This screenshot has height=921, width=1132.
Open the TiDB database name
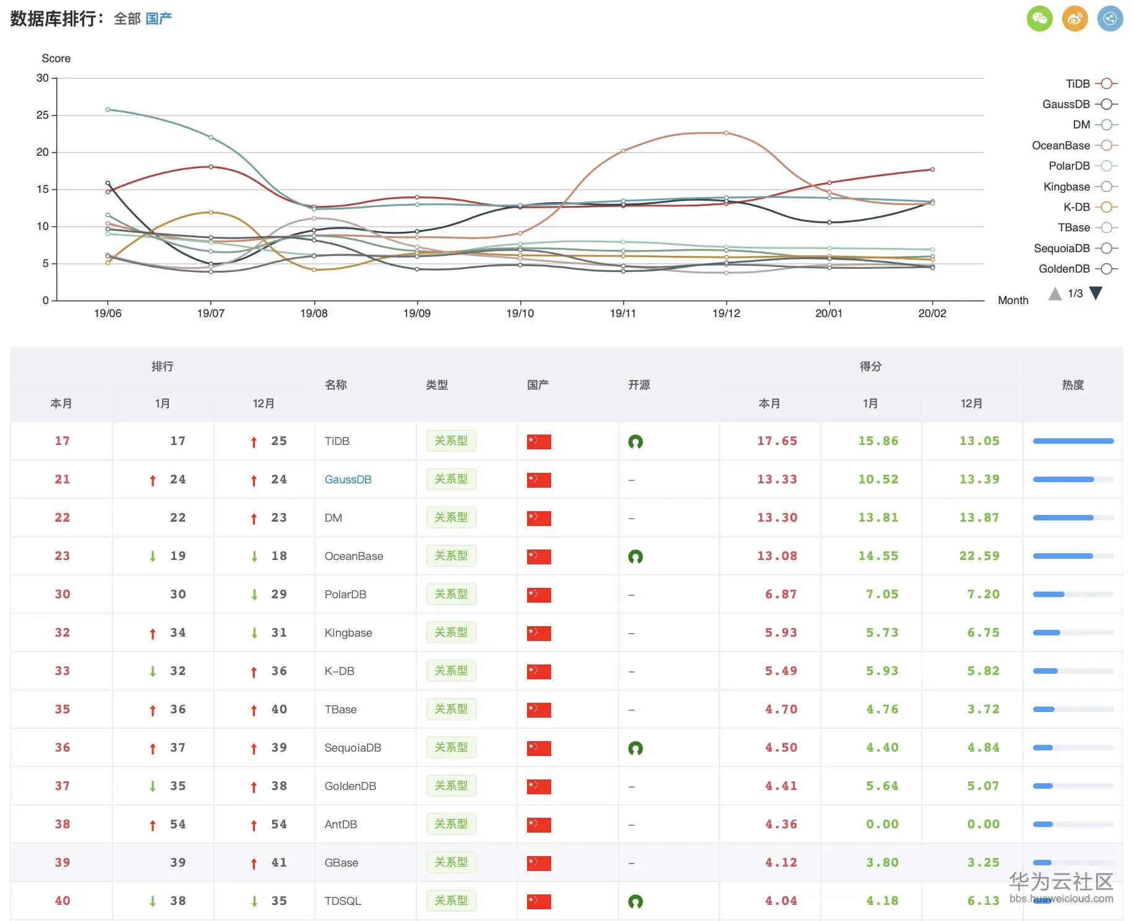tap(337, 441)
